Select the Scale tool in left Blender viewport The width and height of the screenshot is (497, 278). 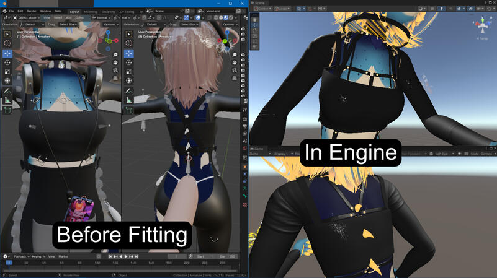[7, 72]
